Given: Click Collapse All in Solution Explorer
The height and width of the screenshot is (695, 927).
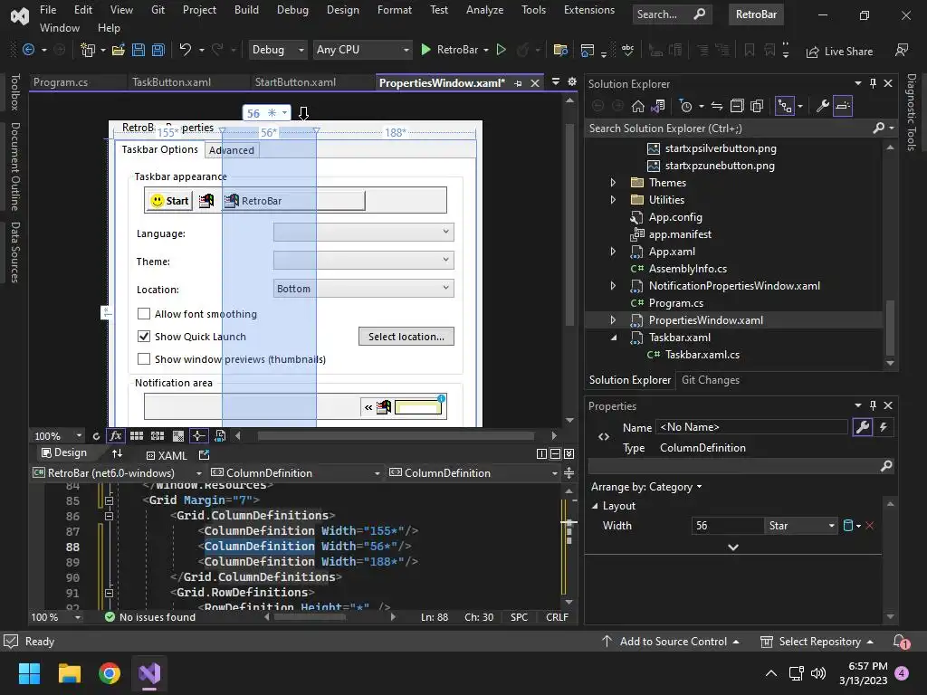Looking at the screenshot, I should [737, 107].
